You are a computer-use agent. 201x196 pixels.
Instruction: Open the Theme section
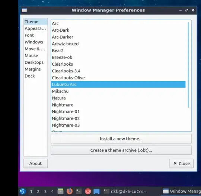click(x=35, y=22)
